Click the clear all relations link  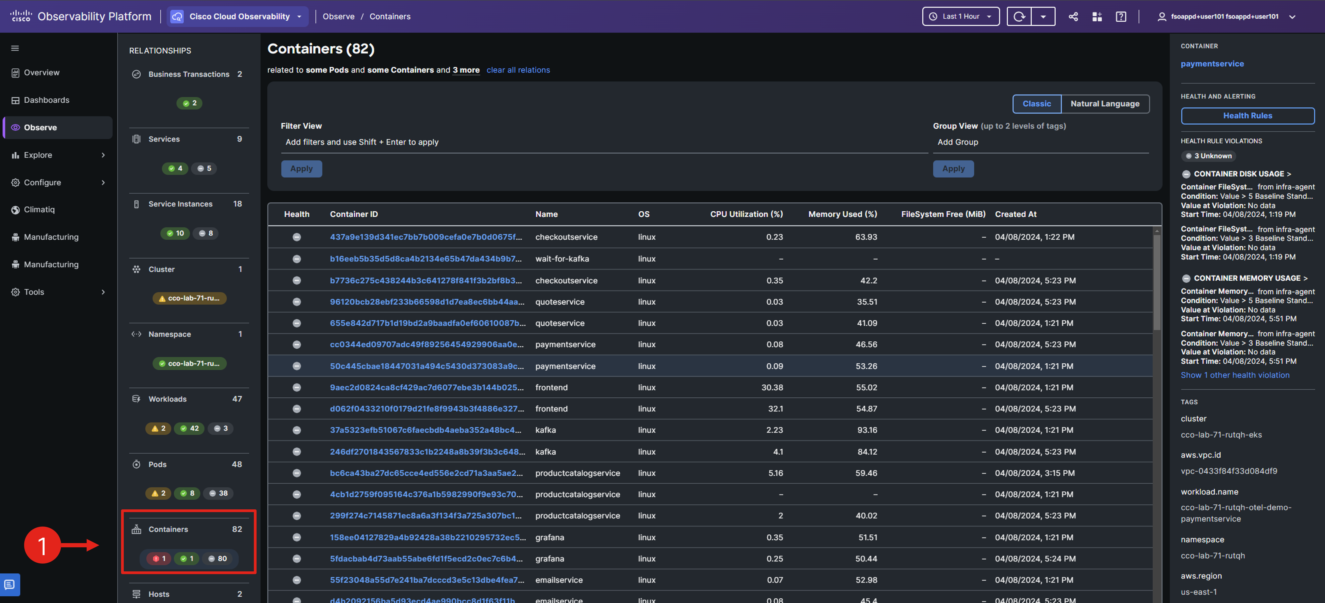(x=518, y=70)
